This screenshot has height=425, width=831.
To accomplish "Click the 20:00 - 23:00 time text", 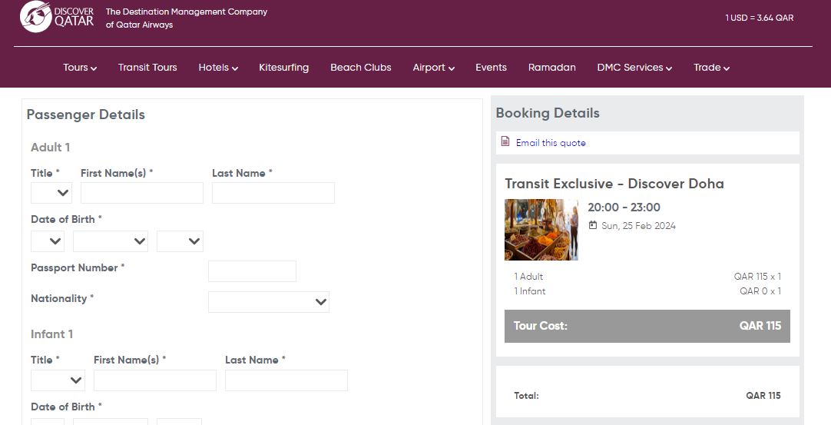I will point(624,207).
